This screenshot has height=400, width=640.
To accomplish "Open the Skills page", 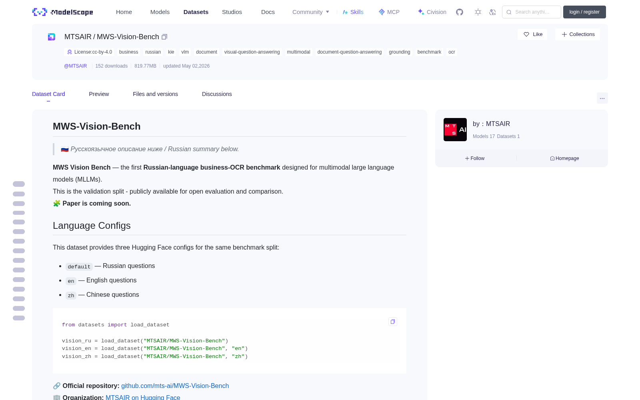I will tap(353, 12).
